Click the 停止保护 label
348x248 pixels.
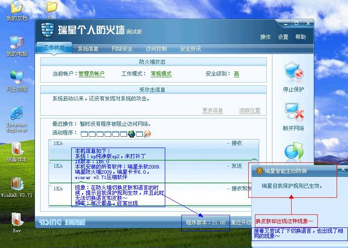tap(293, 90)
